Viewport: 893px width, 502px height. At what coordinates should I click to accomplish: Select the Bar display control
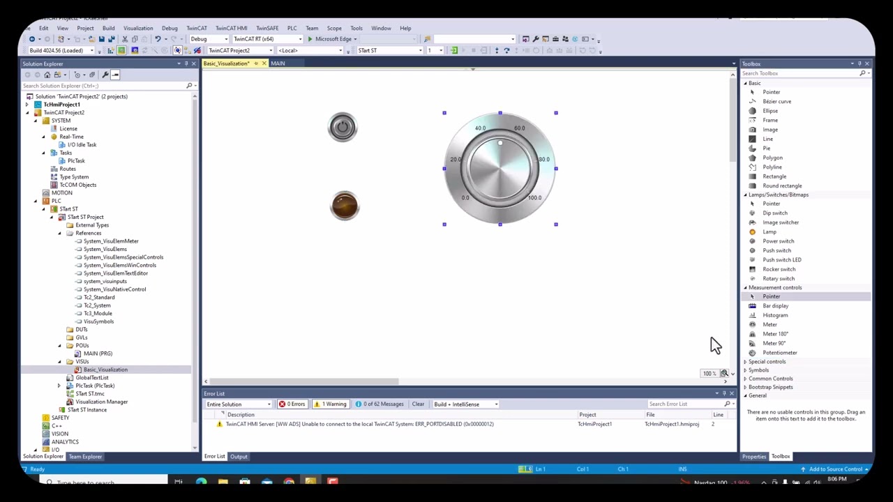(775, 306)
